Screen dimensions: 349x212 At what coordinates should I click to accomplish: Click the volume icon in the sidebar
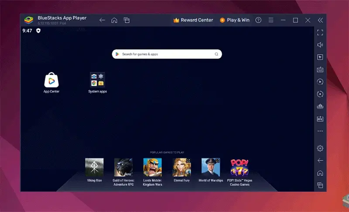[x=320, y=45]
